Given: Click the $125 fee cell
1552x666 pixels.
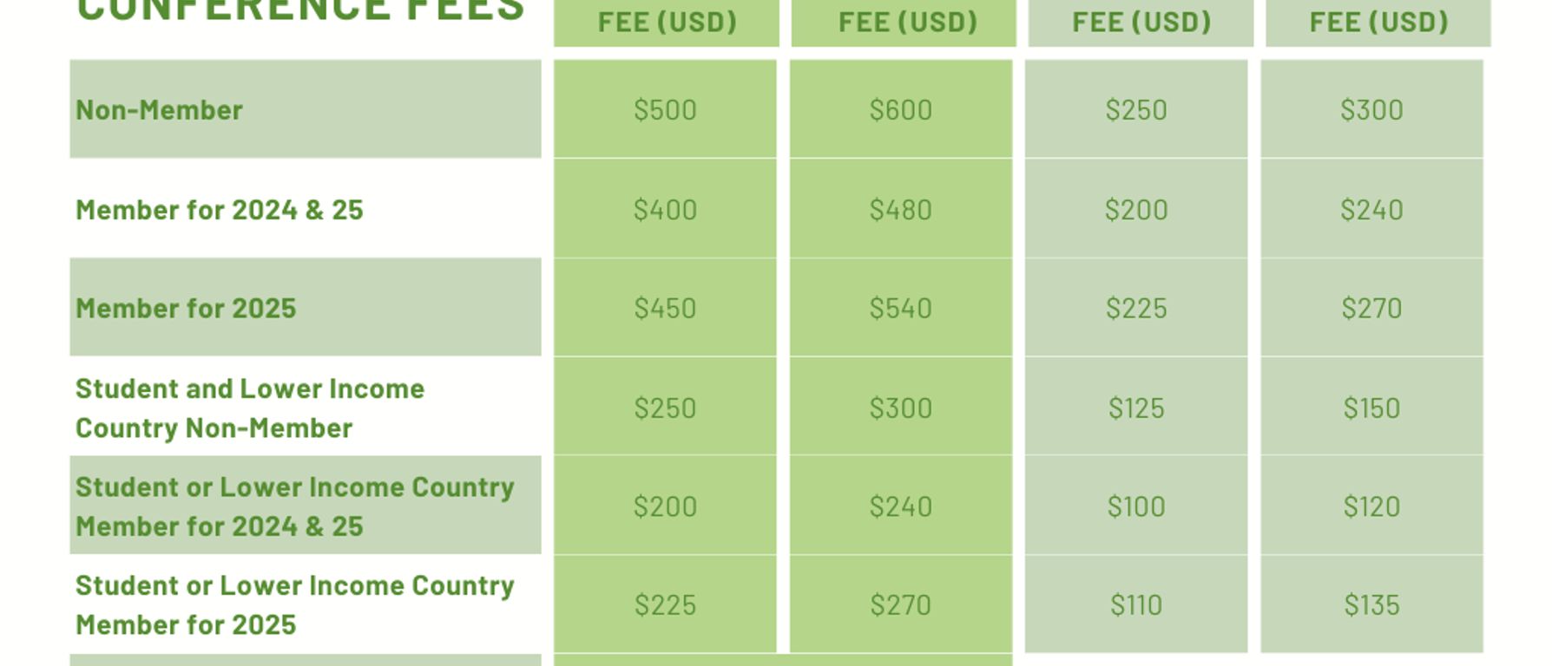Looking at the screenshot, I should [x=1136, y=408].
